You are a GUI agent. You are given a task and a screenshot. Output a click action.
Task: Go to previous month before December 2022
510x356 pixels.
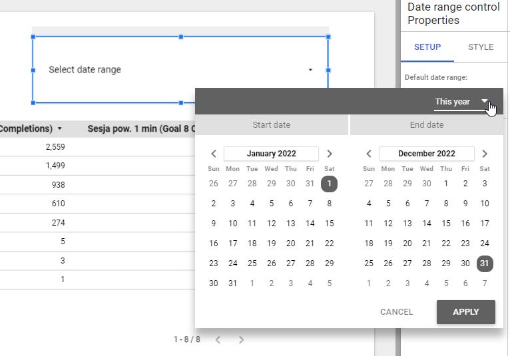(x=369, y=154)
